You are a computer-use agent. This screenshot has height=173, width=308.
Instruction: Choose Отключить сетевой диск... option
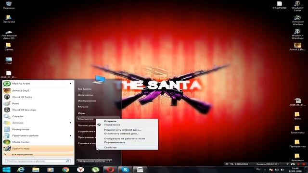127,134
